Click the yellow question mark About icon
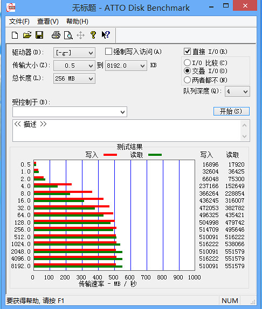The width and height of the screenshot is (262, 309). click(93, 35)
